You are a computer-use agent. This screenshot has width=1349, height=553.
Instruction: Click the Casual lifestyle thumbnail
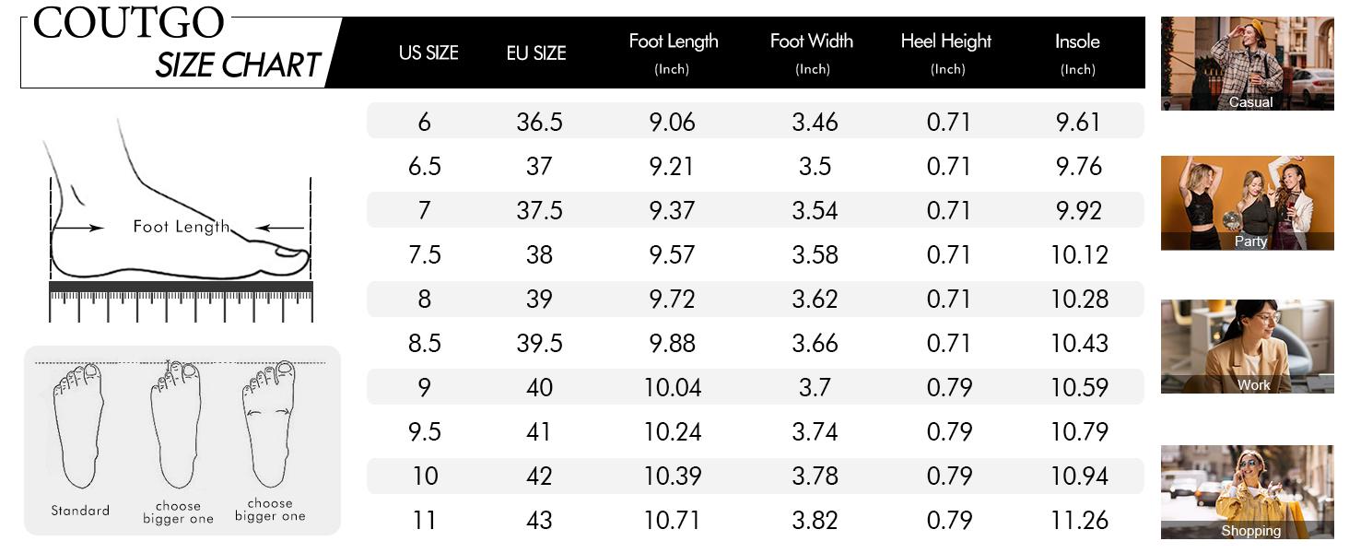1247,63
